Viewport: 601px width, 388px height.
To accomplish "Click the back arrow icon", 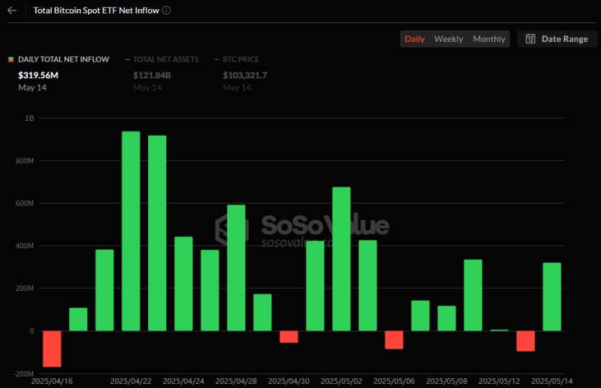I will [x=12, y=10].
